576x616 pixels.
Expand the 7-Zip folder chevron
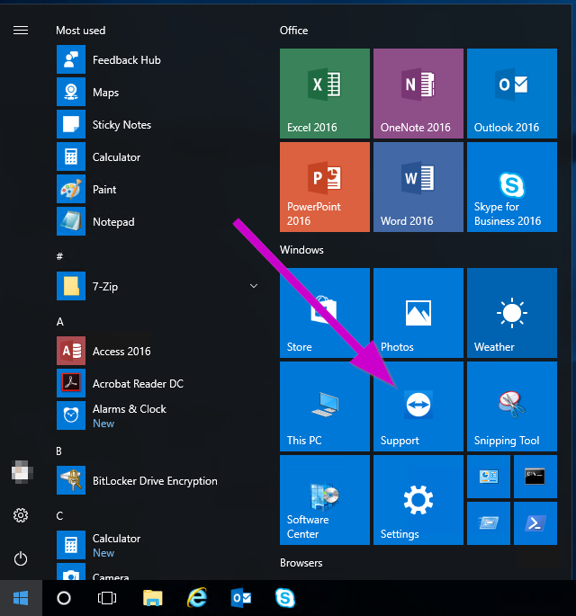click(254, 286)
